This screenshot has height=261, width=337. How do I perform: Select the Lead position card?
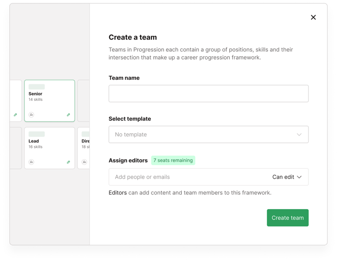click(x=49, y=148)
